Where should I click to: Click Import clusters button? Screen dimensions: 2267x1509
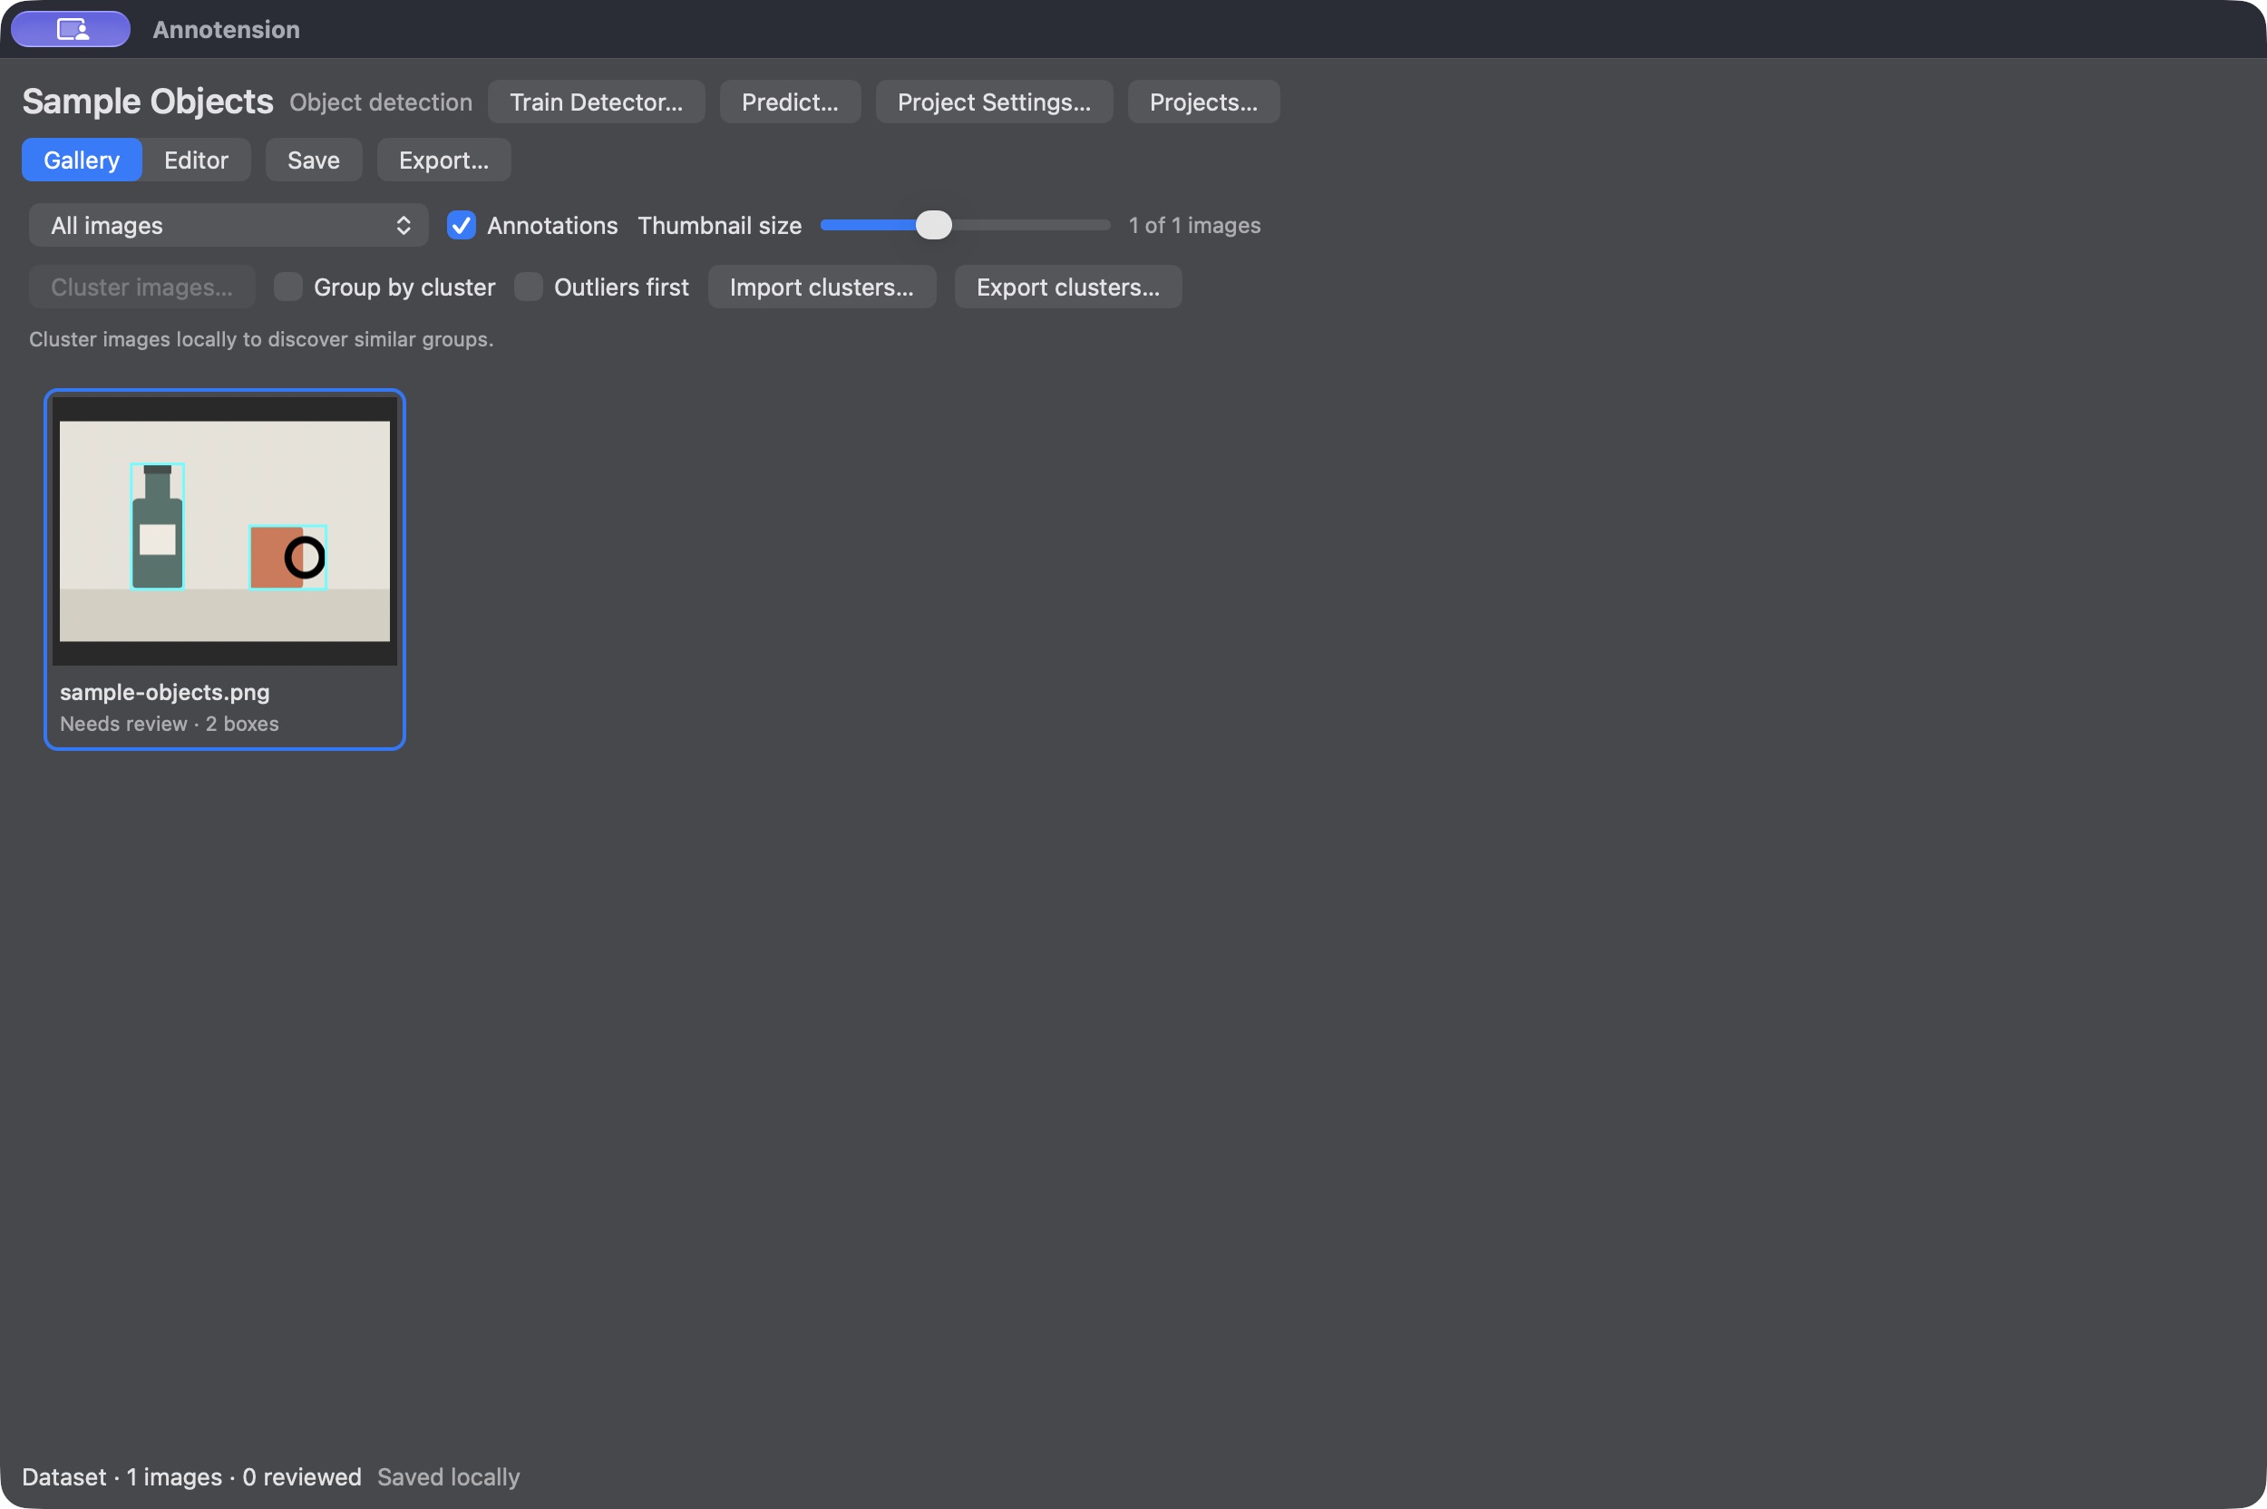(822, 287)
